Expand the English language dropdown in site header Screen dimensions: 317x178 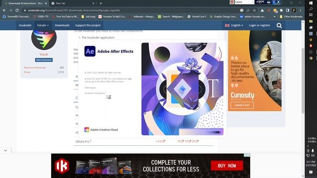(x=234, y=25)
